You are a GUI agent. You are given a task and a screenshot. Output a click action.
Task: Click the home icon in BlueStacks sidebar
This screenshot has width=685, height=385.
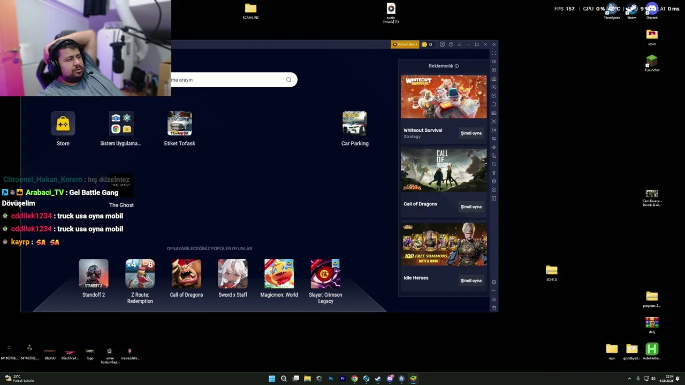click(494, 299)
